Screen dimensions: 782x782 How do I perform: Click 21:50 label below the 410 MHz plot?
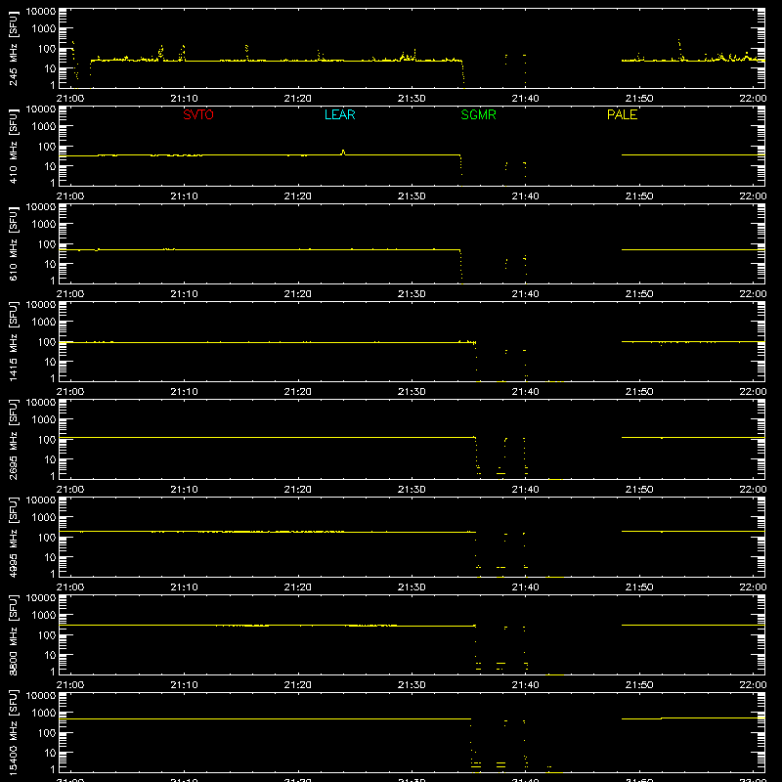point(639,196)
